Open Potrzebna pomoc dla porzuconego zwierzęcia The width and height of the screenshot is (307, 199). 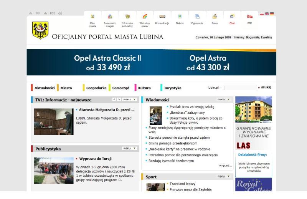point(183,155)
